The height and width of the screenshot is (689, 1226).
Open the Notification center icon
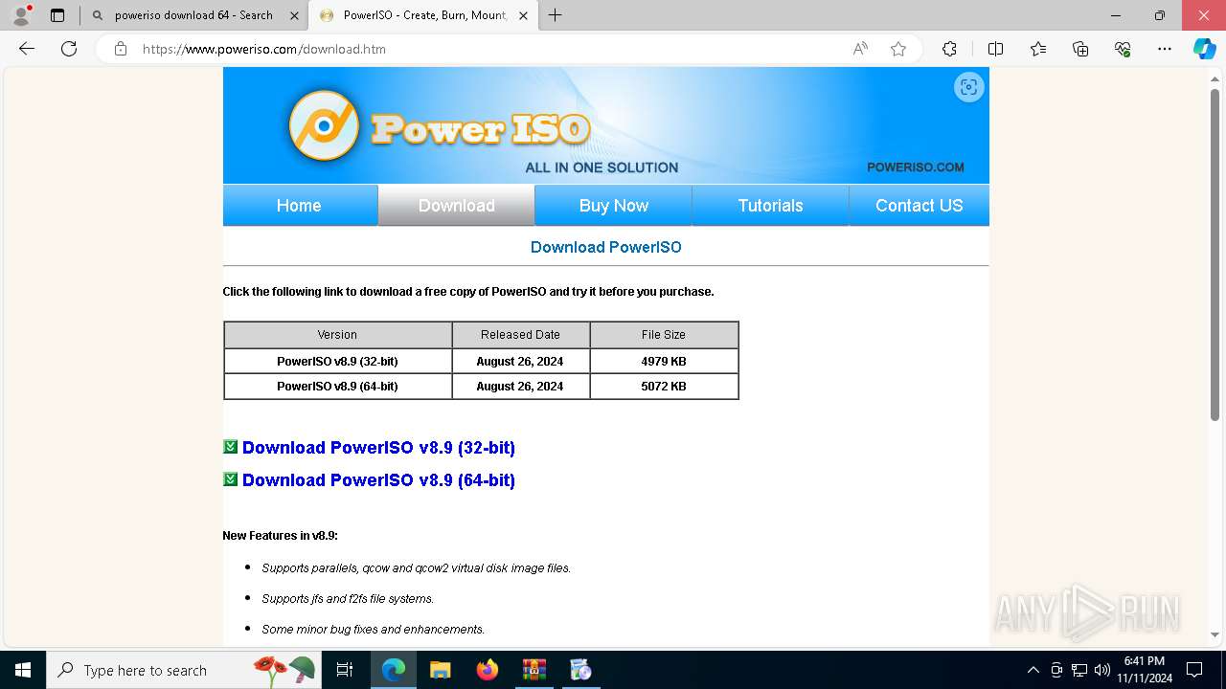[x=1194, y=670]
